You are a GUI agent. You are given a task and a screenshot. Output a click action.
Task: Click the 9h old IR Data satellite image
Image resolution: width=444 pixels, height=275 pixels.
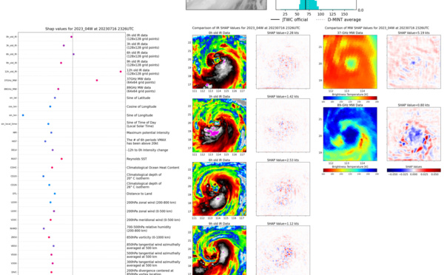219,251
